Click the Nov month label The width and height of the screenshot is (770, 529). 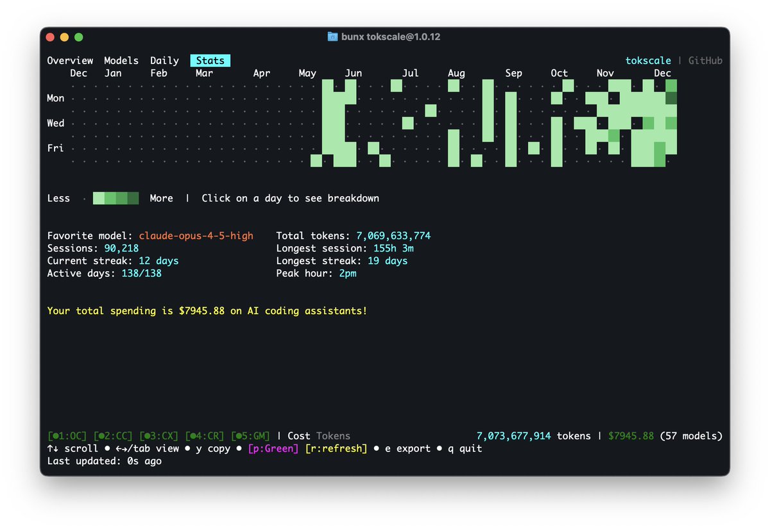(605, 73)
